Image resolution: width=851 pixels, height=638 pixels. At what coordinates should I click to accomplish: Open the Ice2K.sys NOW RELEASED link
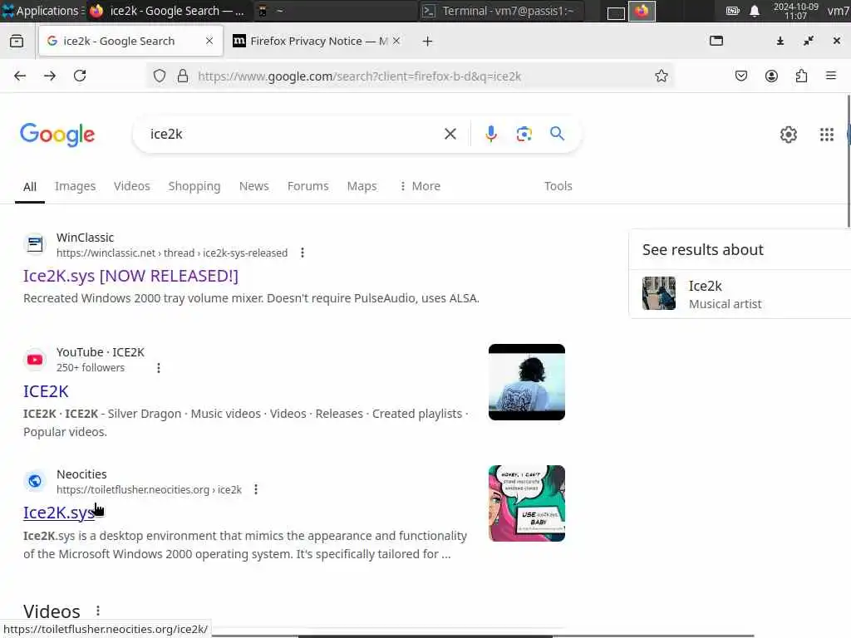pyautogui.click(x=130, y=276)
